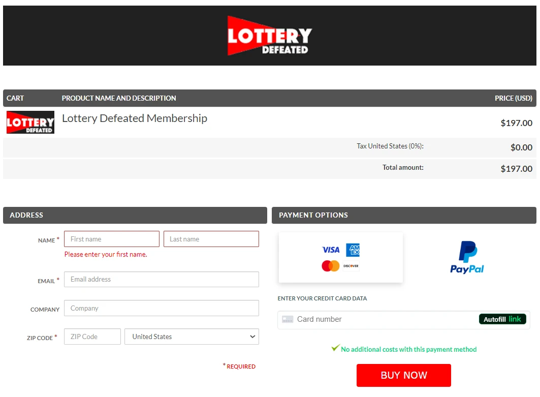Click the First name input field

coord(111,239)
